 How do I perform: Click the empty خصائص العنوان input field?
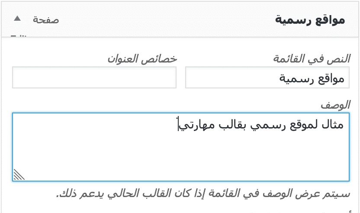[x=94, y=78]
